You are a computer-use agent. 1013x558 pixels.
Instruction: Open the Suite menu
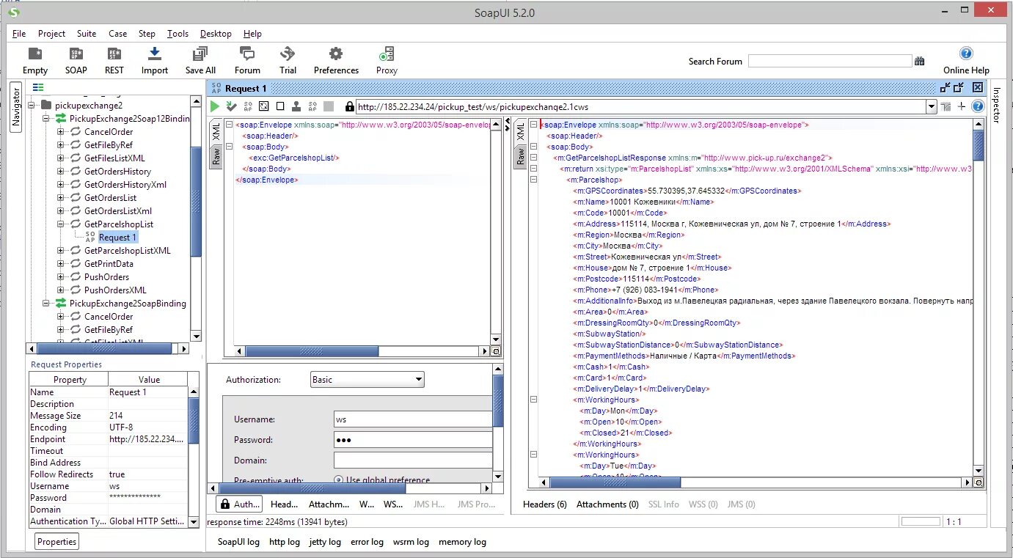click(87, 34)
